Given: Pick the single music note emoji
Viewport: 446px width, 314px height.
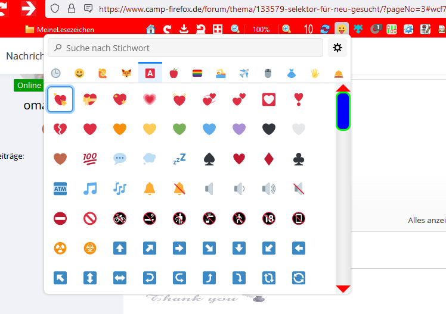Looking at the screenshot, I should pos(90,189).
